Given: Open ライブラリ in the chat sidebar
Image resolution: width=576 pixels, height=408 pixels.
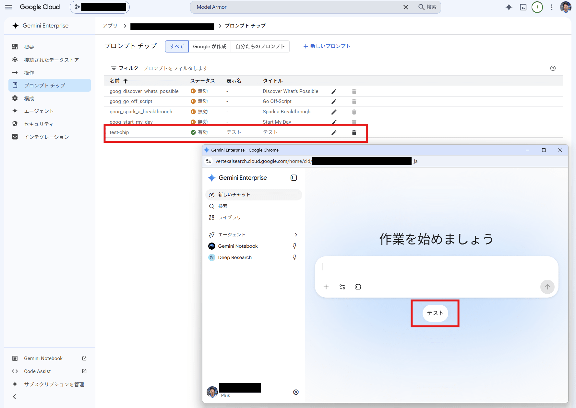Looking at the screenshot, I should click(x=254, y=218).
